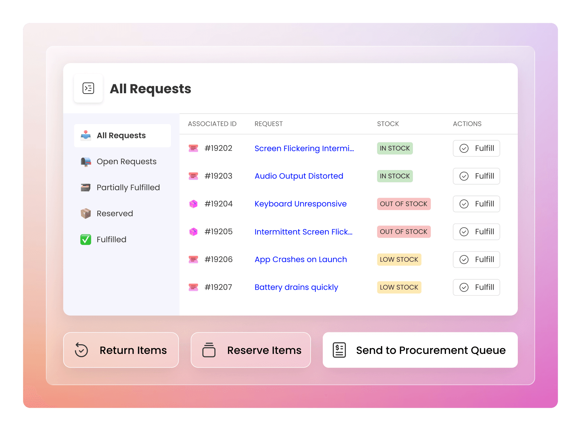Click the ticket icon beside #19207
The width and height of the screenshot is (581, 431).
click(194, 287)
